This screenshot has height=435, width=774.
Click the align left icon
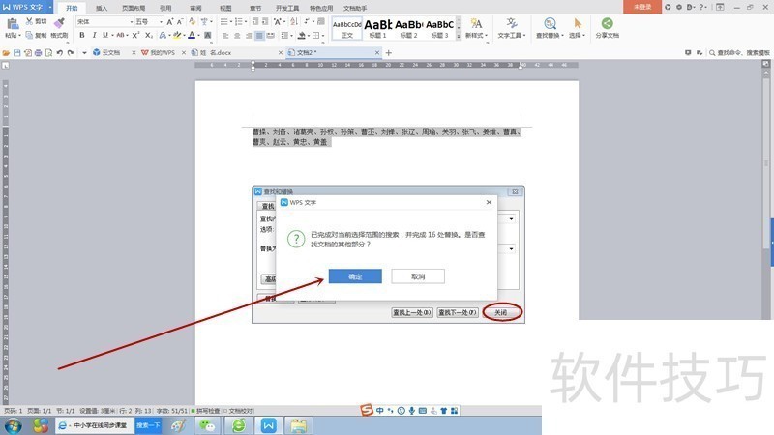225,36
